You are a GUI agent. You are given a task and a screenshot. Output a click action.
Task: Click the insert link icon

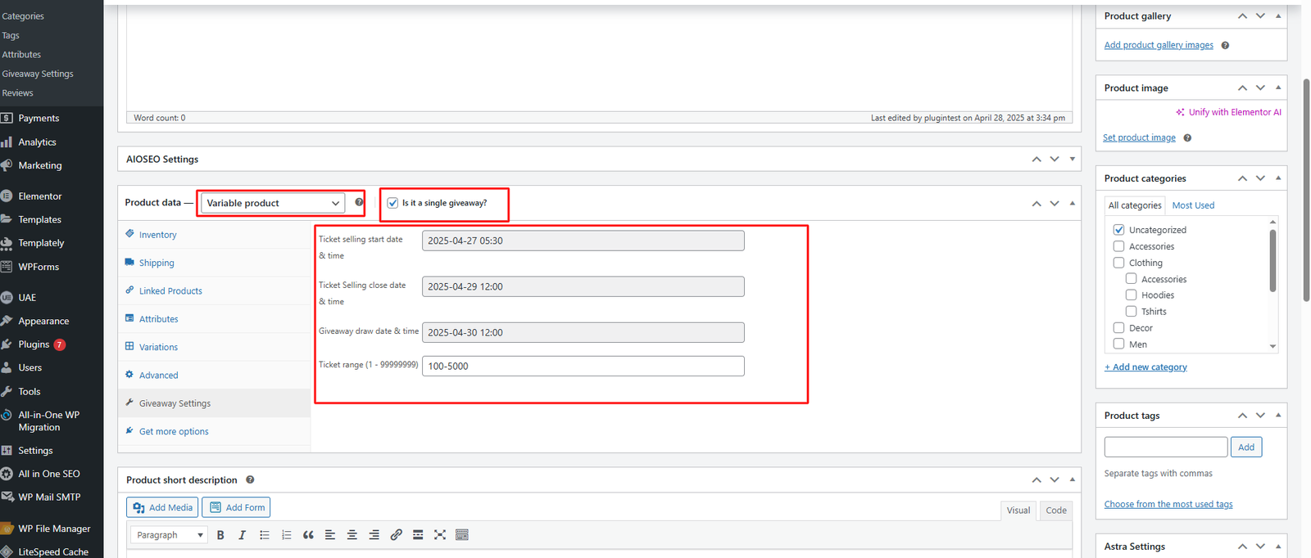396,535
